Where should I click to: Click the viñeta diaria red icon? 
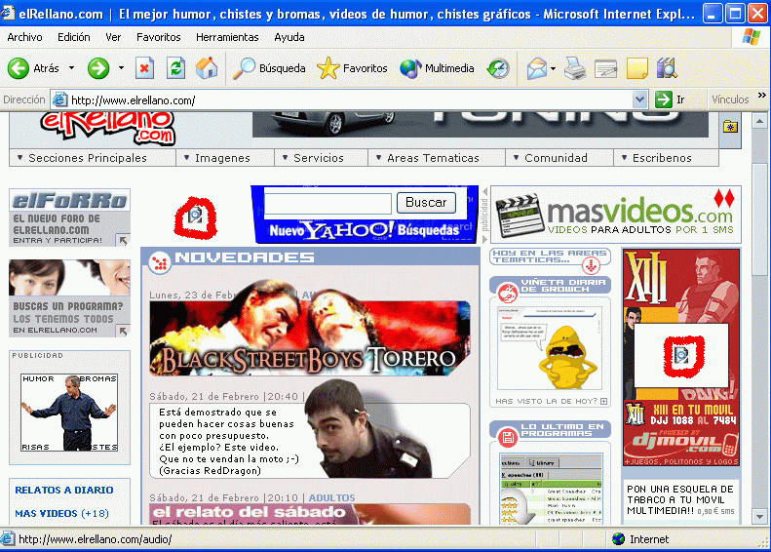tap(507, 293)
